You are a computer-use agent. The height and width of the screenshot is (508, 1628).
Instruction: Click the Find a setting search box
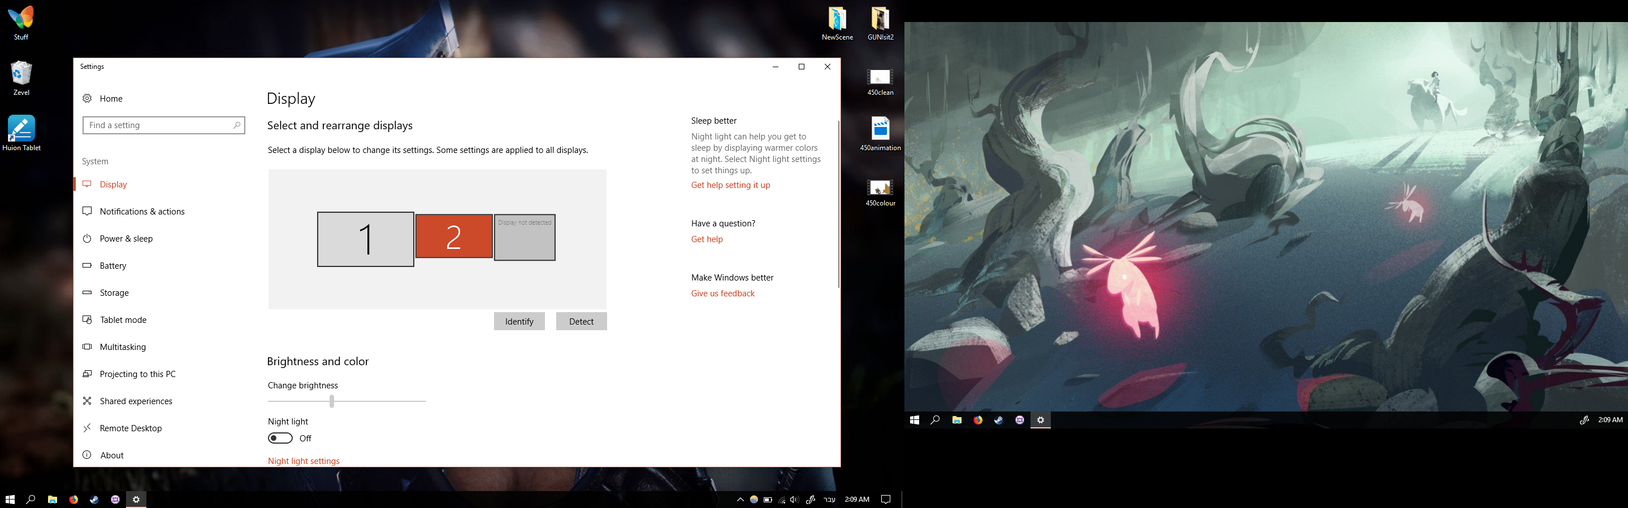point(164,125)
